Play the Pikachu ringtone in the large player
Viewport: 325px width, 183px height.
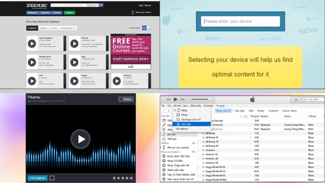tap(80, 139)
